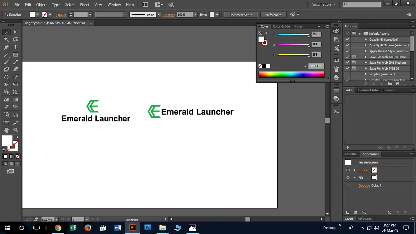The width and height of the screenshot is (416, 234).
Task: Open the zoom level 66.67% dropdown
Action: [x=56, y=220]
